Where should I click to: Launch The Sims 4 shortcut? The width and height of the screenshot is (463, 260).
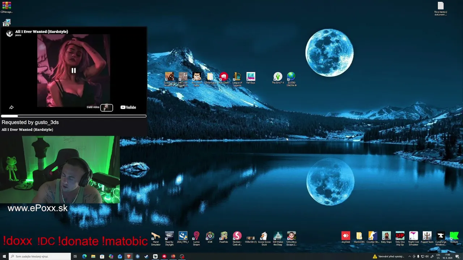click(x=278, y=78)
